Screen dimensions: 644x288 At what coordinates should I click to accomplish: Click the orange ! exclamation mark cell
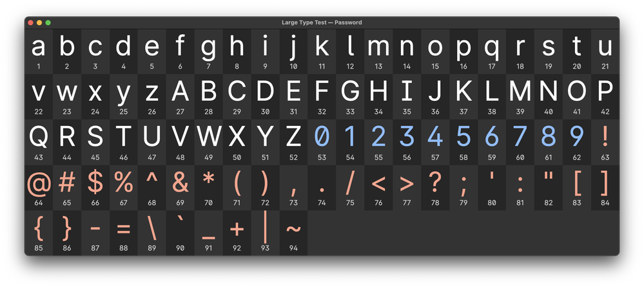pyautogui.click(x=605, y=139)
